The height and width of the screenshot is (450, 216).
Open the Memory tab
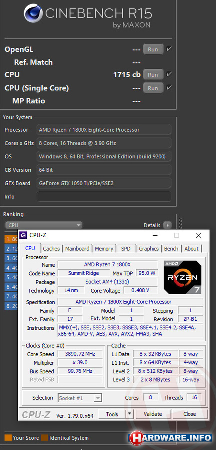pos(104,249)
